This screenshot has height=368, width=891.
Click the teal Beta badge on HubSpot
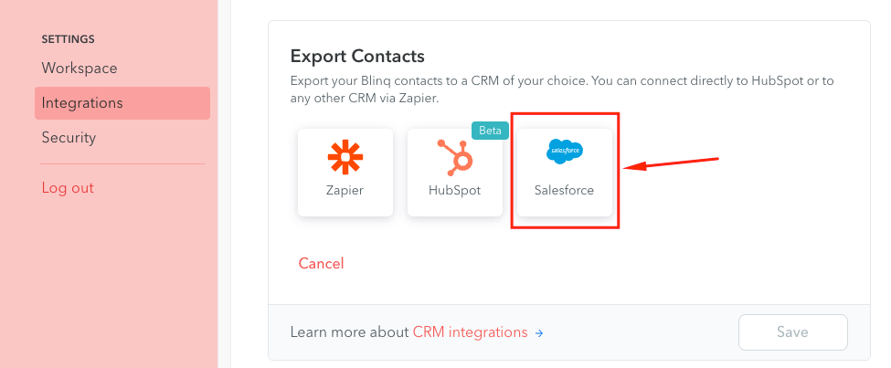490,130
